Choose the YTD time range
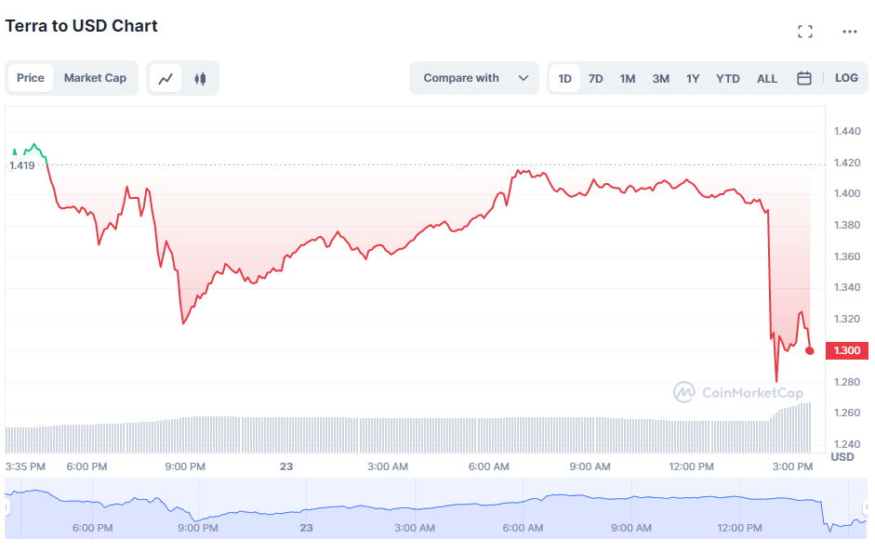 728,78
